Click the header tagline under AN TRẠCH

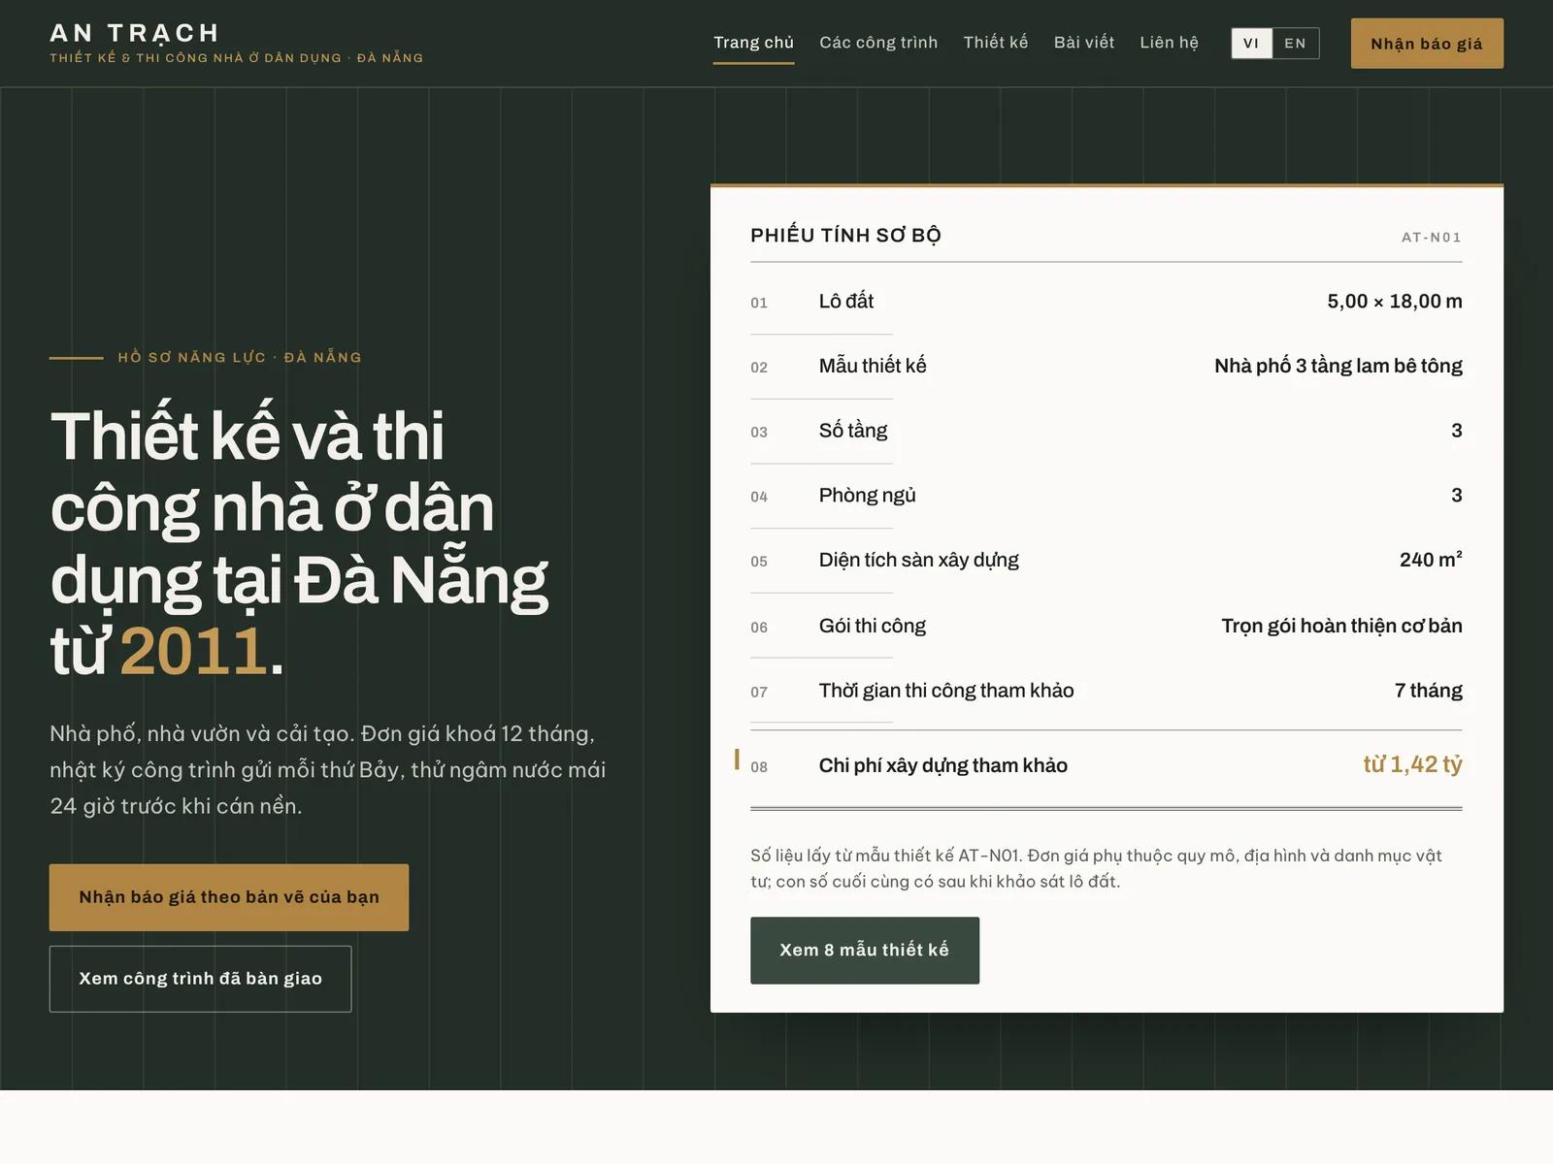[237, 58]
